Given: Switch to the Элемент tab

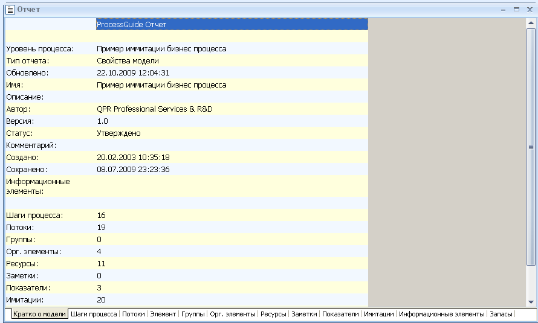Looking at the screenshot, I should (x=163, y=314).
